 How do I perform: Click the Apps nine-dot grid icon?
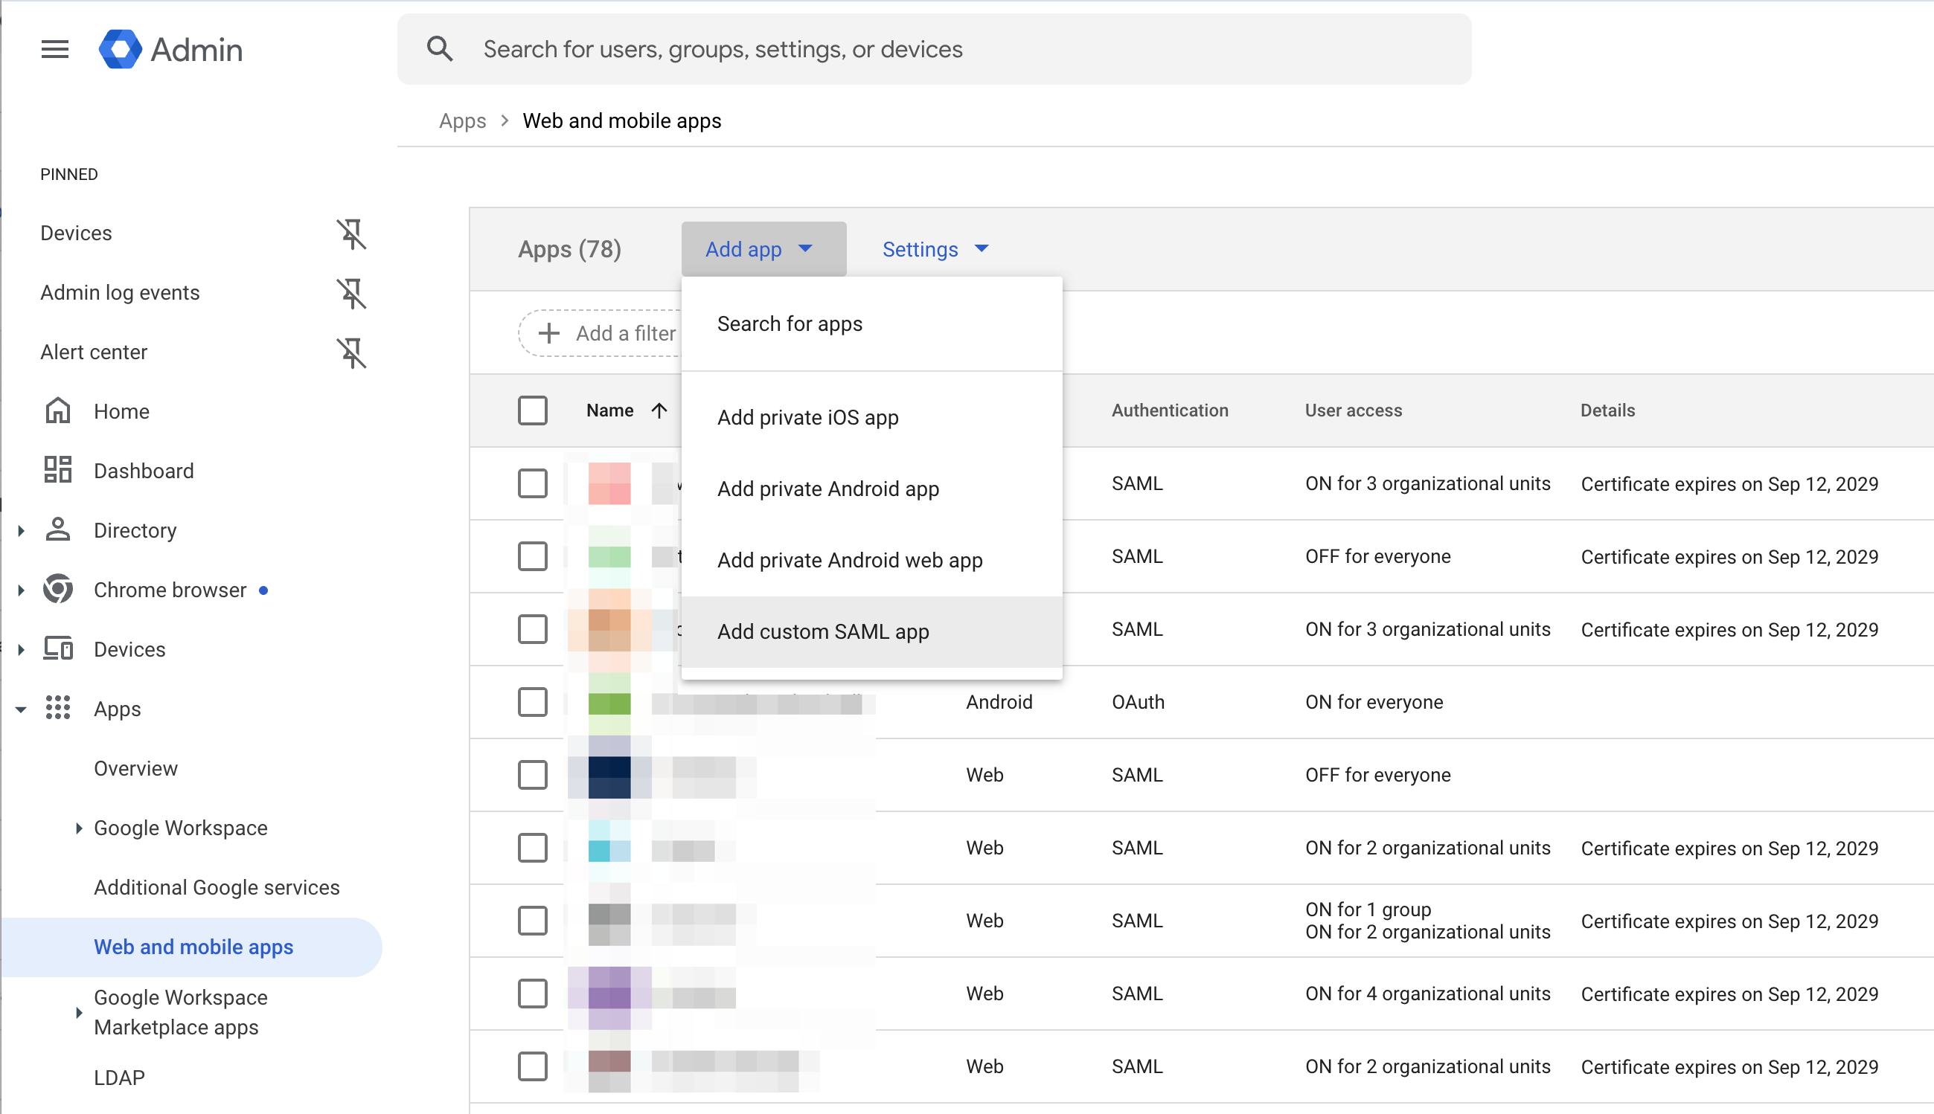click(x=58, y=709)
